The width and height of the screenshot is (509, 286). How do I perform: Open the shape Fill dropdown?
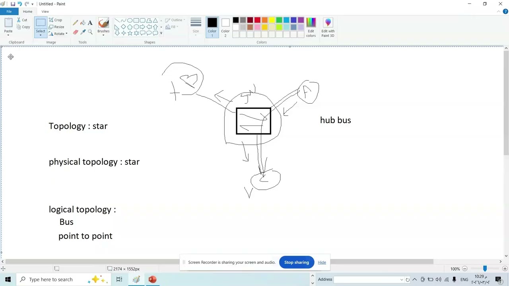click(172, 27)
